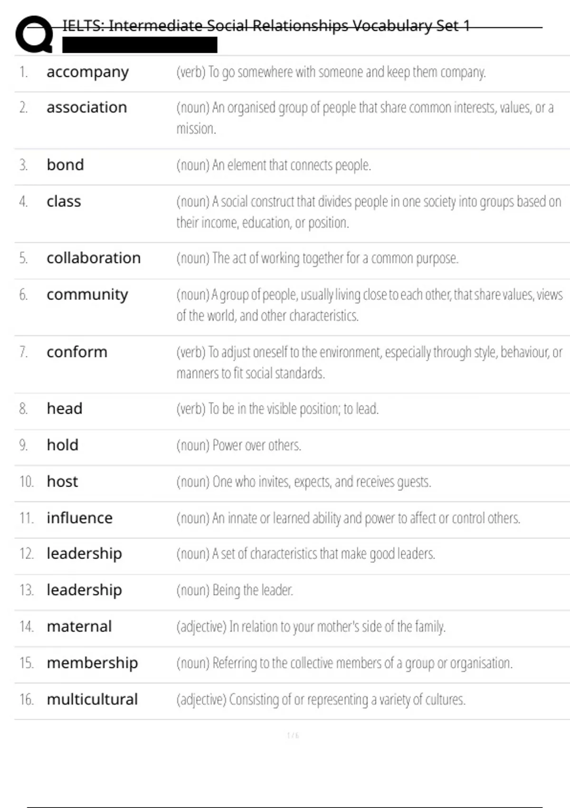
Task: Select 'leadership' entry number 12
Action: tap(84, 554)
